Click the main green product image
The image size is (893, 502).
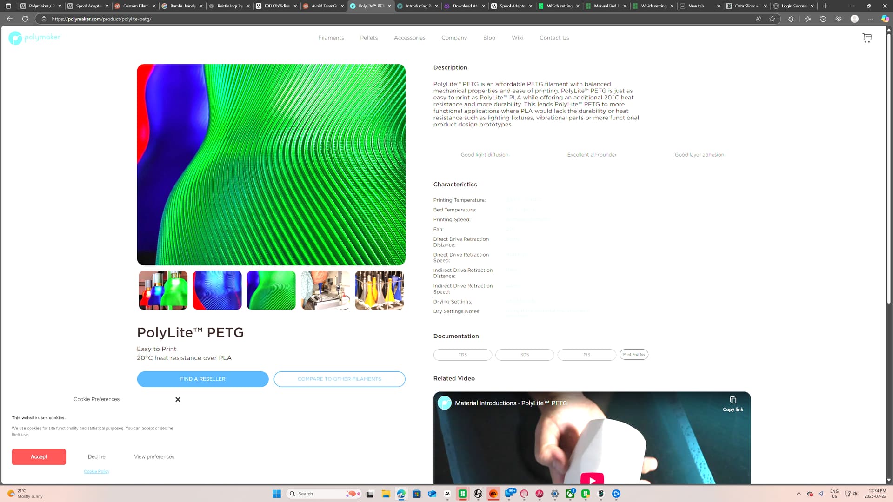[x=271, y=165]
